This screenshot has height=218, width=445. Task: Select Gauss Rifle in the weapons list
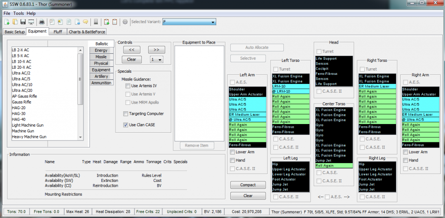pos(21,102)
